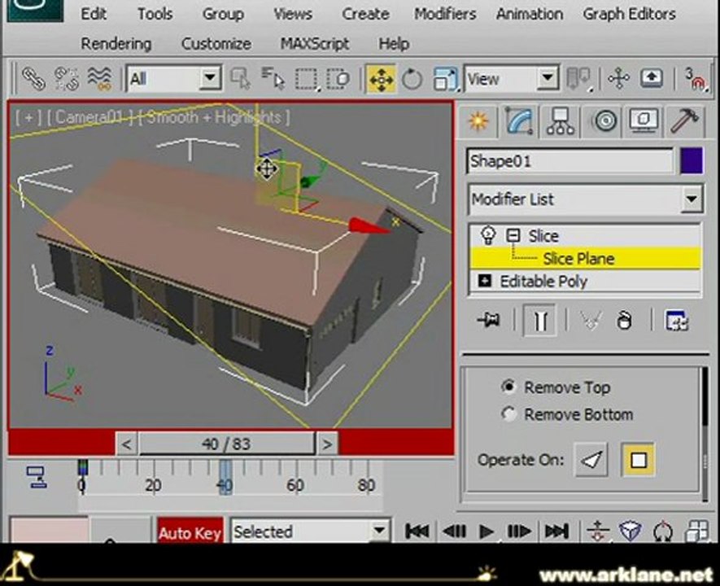Open the Rendering menu
The image size is (720, 586).
(116, 44)
